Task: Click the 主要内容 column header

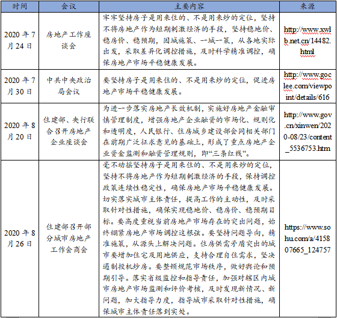Action: click(x=189, y=7)
